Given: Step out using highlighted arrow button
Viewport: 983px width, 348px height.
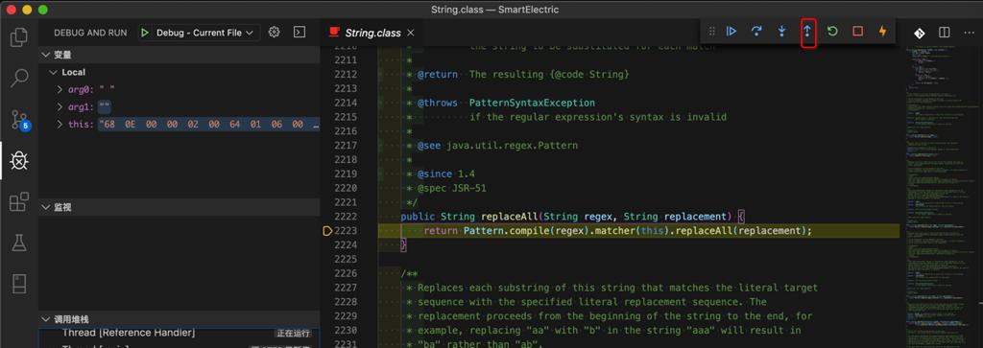Looking at the screenshot, I should 807,32.
